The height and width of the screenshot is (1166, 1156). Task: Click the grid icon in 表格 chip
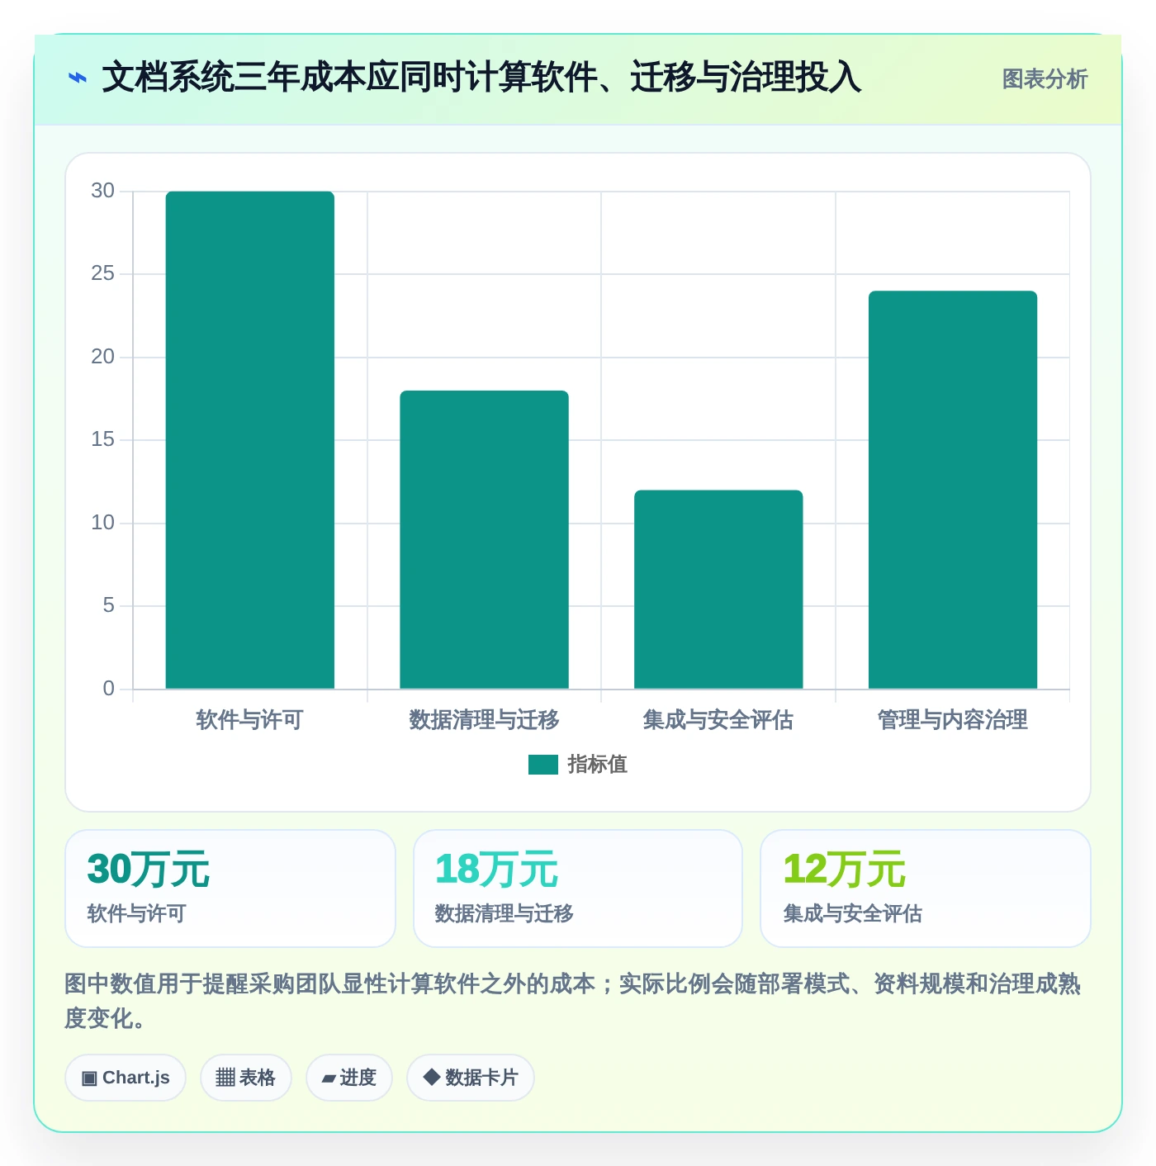pos(225,1078)
